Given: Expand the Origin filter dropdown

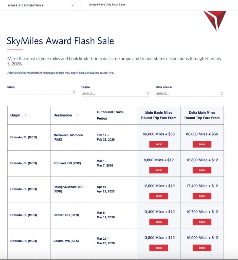Looking at the screenshot, I should click(41, 92).
